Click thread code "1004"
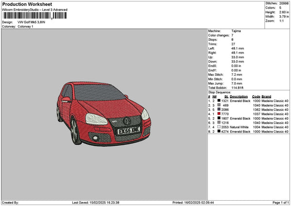291x206 pixels. pos(257,127)
